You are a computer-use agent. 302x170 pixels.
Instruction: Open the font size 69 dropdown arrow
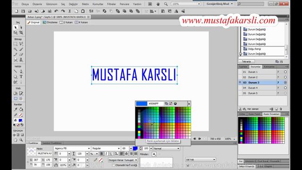pyautogui.click(x=131, y=148)
